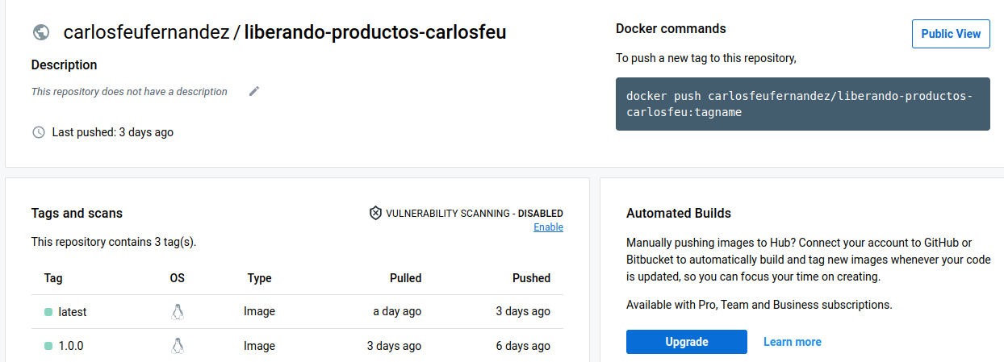Click the globe public repository icon

41,32
